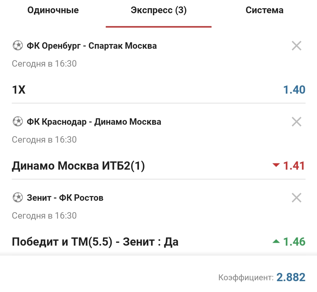
Task: Open the ФК Оренбург - Спартак Москва match
Action: (92, 46)
